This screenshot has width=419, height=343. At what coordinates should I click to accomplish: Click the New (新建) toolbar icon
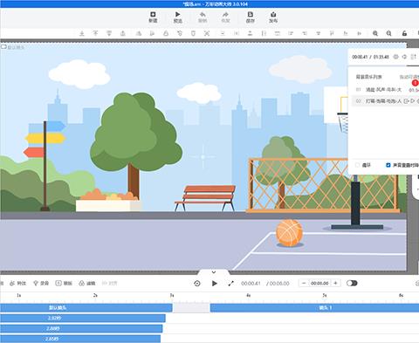(153, 15)
